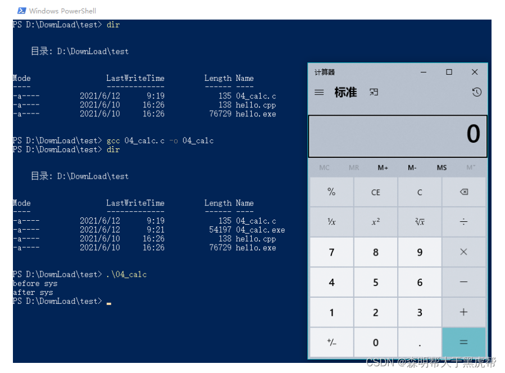Click the calculator result display showing 0
Viewport: 505px width, 373px height.
pos(398,136)
